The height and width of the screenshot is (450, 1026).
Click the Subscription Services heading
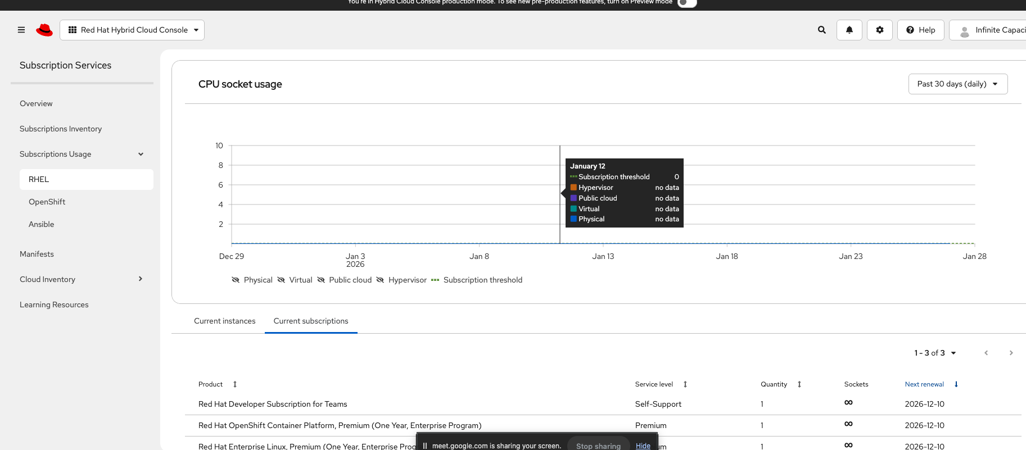[x=65, y=65]
